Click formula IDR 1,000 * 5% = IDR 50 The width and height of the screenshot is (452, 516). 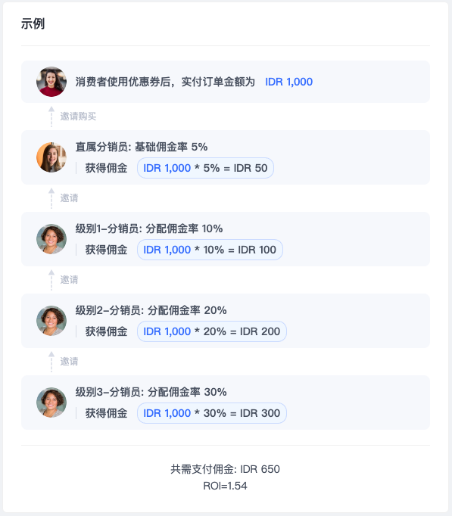coord(205,168)
